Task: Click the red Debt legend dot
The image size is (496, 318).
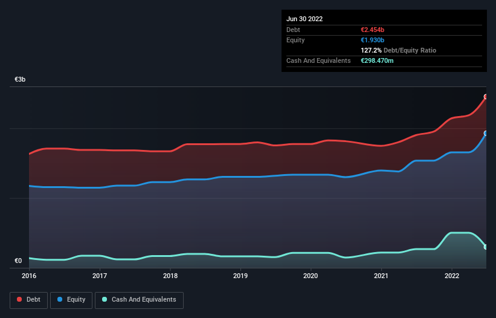Action: click(19, 299)
